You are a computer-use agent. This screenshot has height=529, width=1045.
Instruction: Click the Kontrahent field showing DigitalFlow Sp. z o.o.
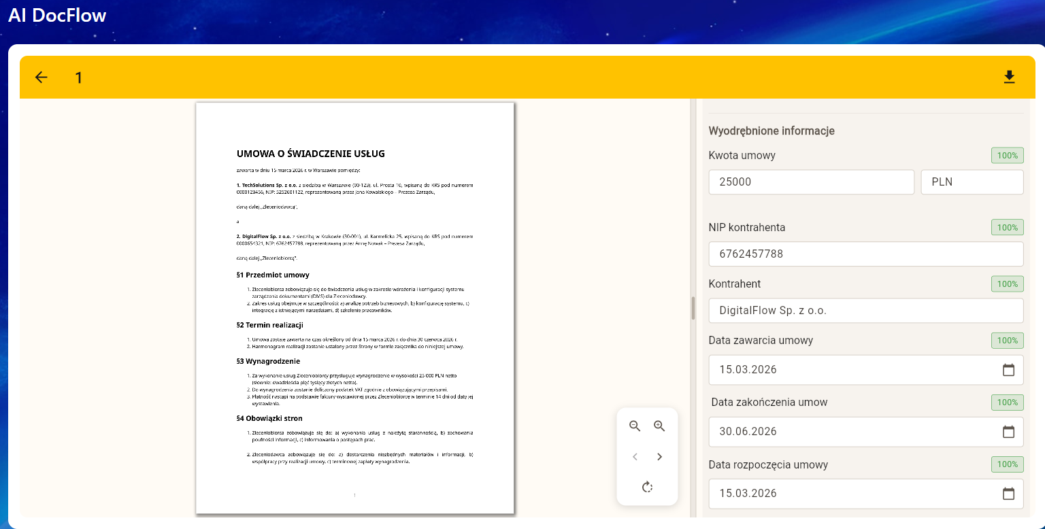(x=865, y=310)
